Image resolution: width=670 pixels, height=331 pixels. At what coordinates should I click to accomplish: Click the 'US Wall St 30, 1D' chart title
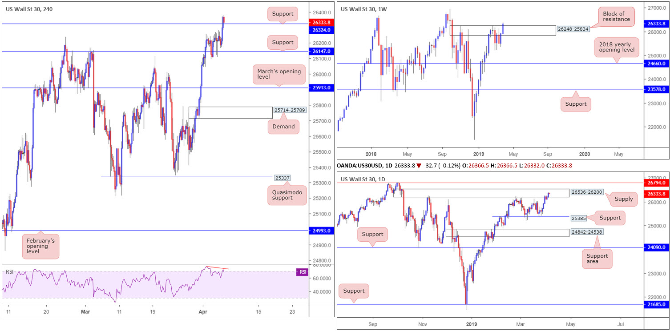tap(364, 179)
